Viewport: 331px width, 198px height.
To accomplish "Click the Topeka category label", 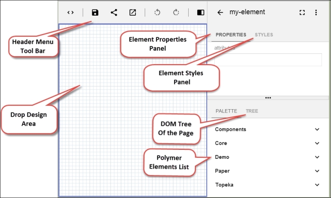I will (x=225, y=185).
